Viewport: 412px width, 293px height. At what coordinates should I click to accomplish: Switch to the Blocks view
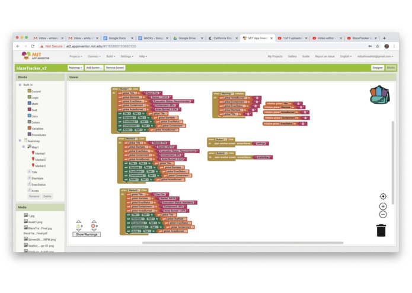coord(391,68)
